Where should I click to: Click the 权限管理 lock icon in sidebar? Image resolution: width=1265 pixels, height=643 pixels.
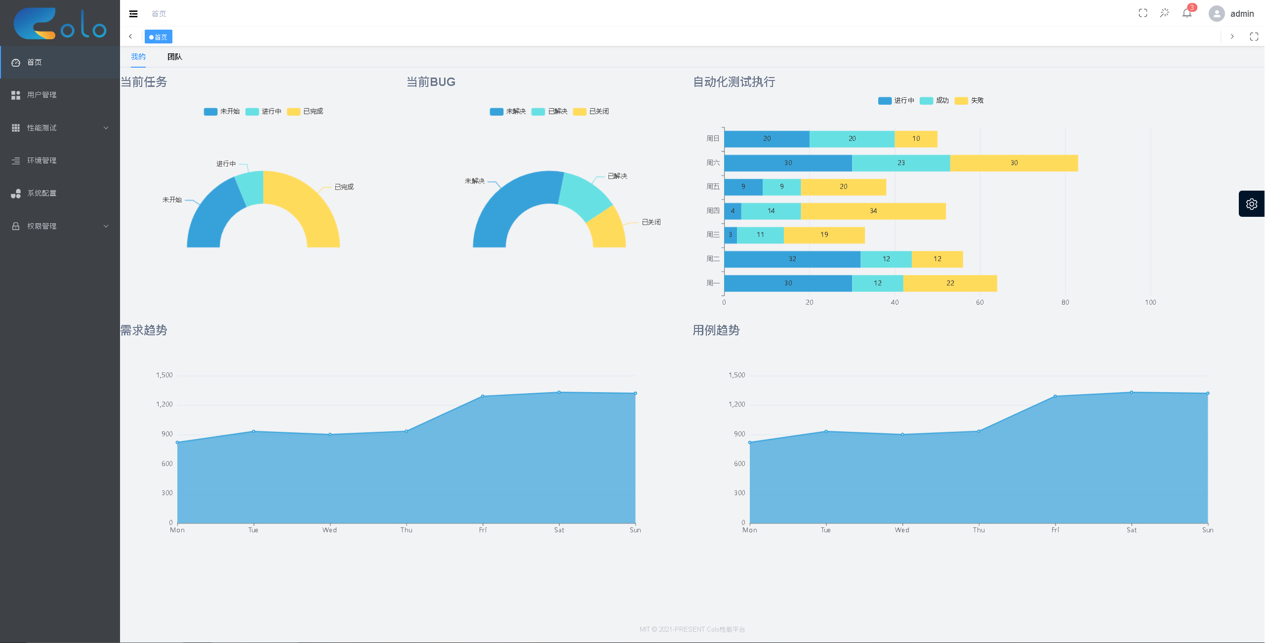[16, 226]
